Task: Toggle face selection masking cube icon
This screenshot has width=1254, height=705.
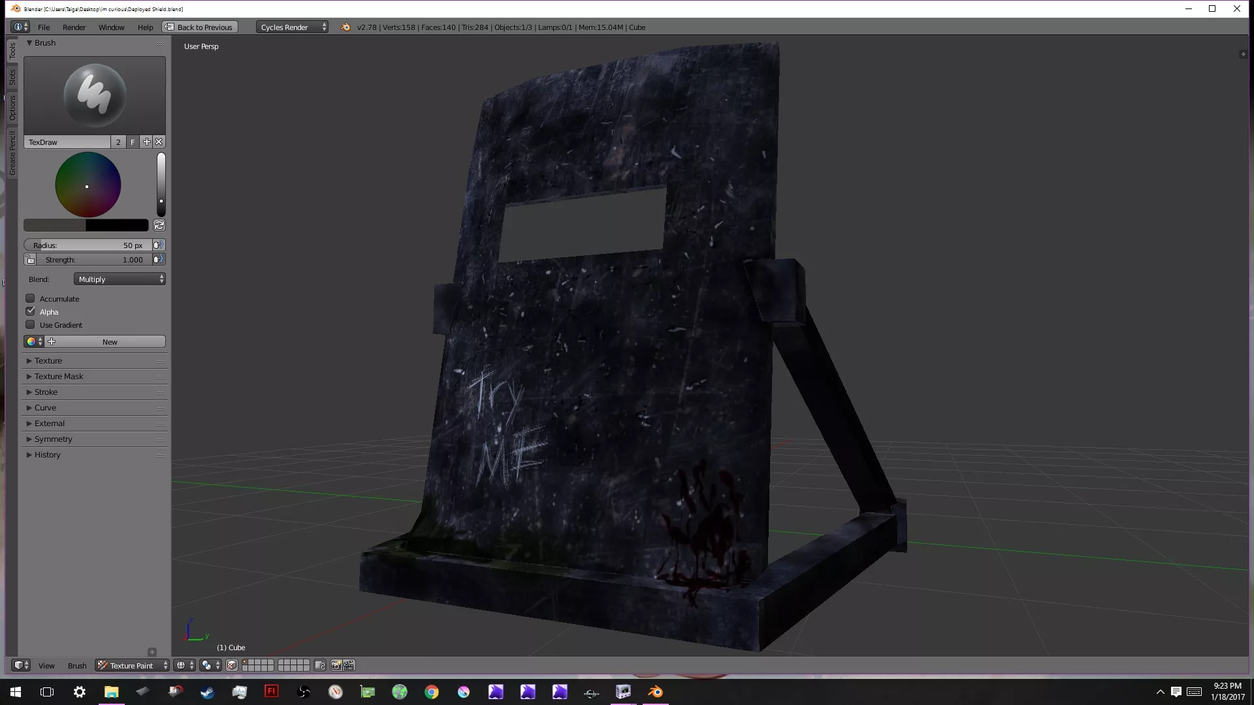Action: point(231,665)
